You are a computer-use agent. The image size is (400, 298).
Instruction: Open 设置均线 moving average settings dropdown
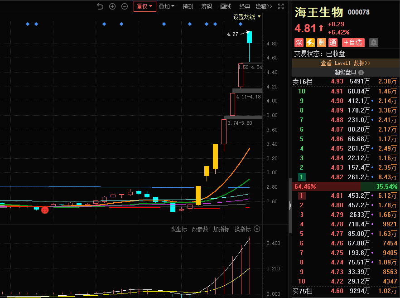247,17
